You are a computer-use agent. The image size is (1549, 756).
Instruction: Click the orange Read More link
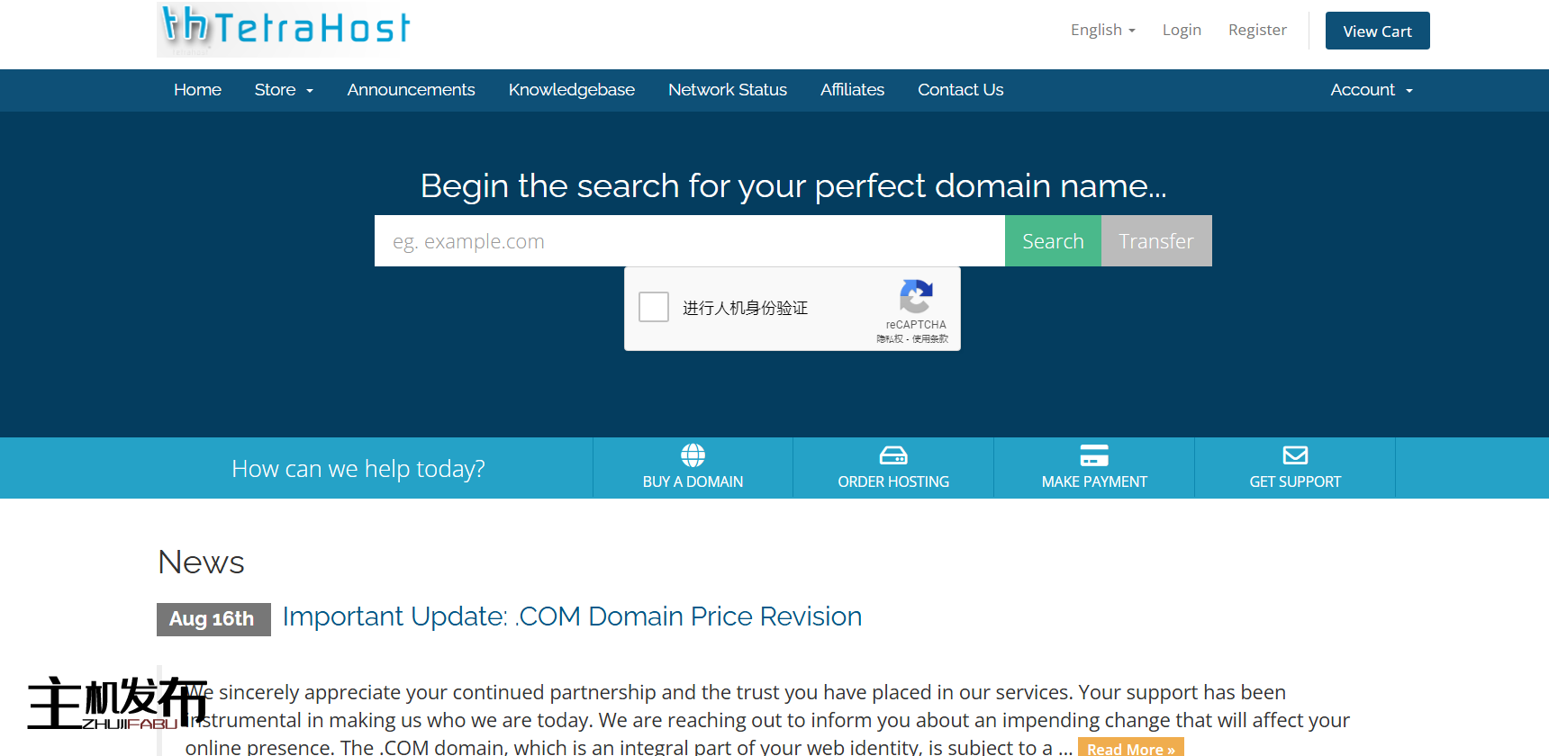coord(1130,748)
